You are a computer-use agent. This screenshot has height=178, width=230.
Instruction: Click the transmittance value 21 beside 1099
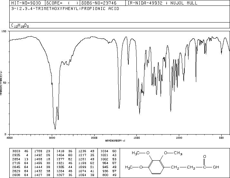[x=92, y=167]
